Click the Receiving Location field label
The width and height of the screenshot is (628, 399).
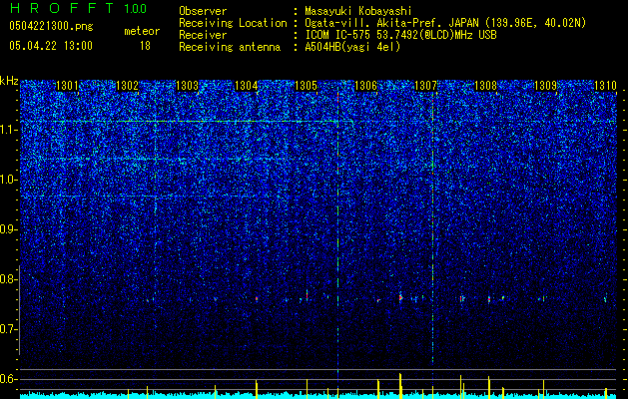coord(233,23)
